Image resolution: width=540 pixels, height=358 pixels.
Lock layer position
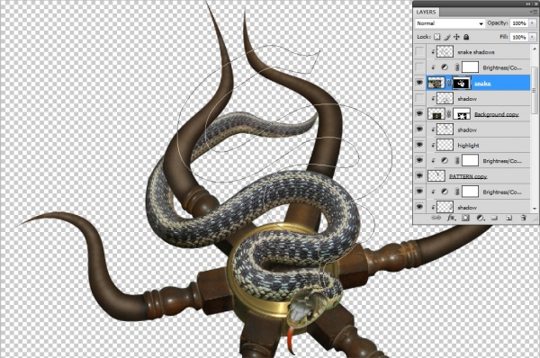point(456,37)
